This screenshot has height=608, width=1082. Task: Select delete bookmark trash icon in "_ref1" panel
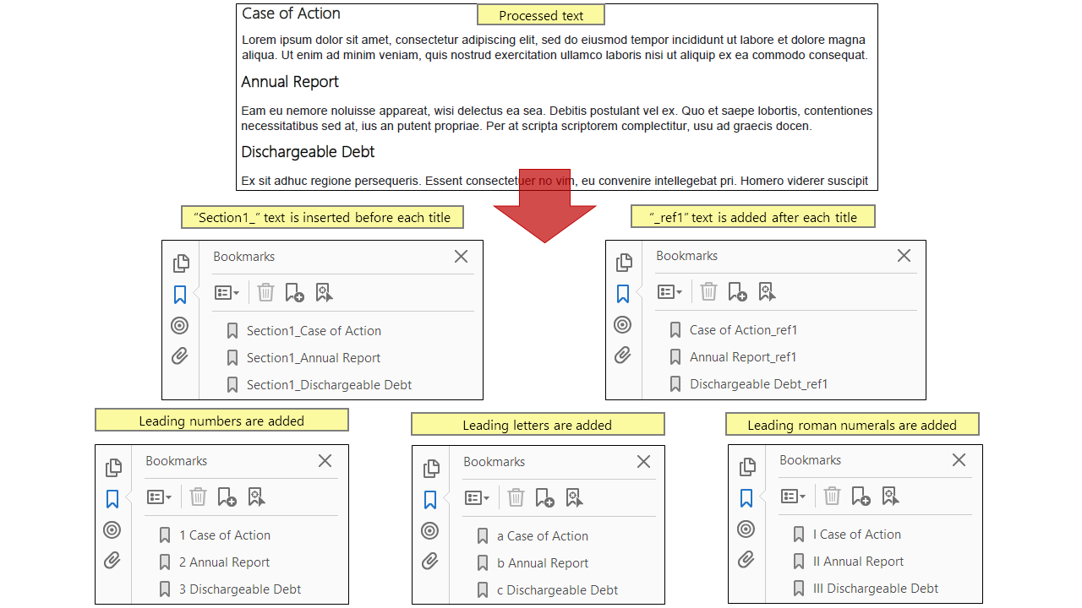pos(708,290)
